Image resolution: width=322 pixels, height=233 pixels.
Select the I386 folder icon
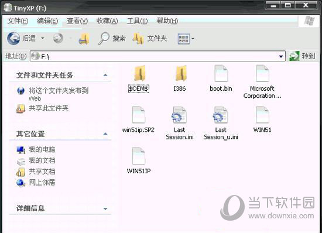(x=181, y=74)
